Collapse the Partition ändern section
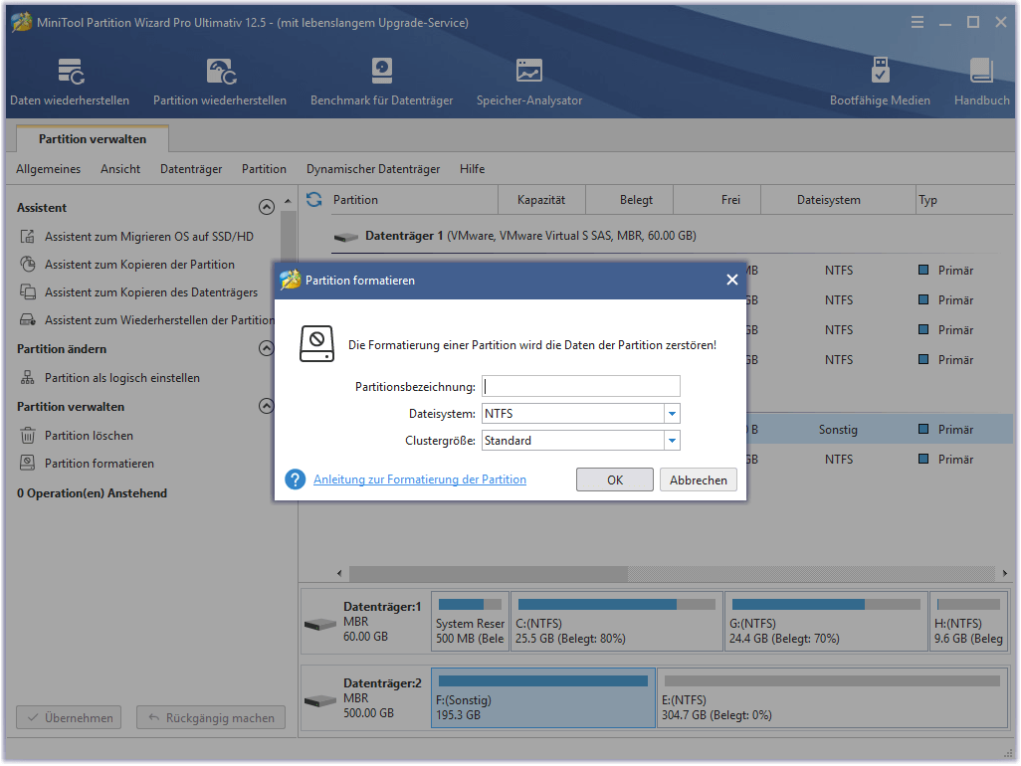The image size is (1021, 766). 267,348
